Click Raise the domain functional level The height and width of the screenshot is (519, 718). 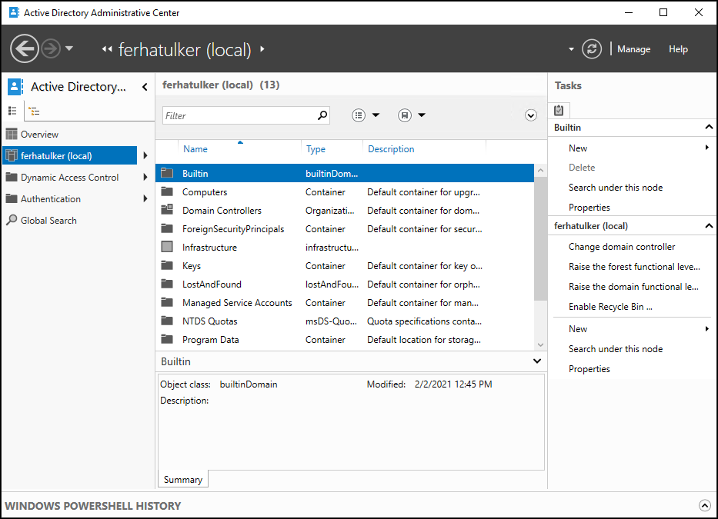coord(633,287)
